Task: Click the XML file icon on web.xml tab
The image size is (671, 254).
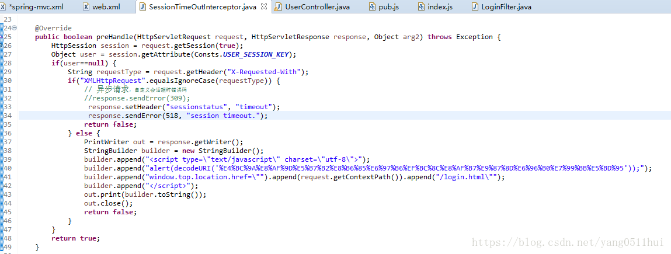Action: 87,7
